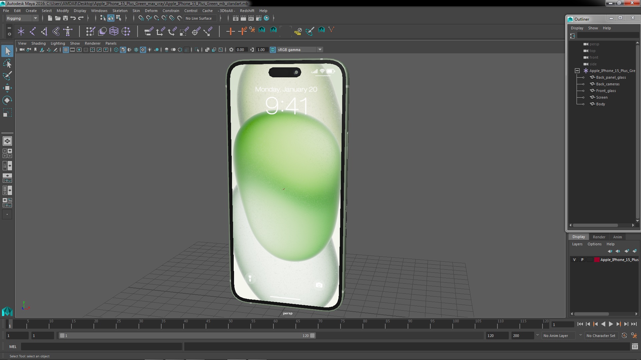Go to end of playback range

point(634,324)
